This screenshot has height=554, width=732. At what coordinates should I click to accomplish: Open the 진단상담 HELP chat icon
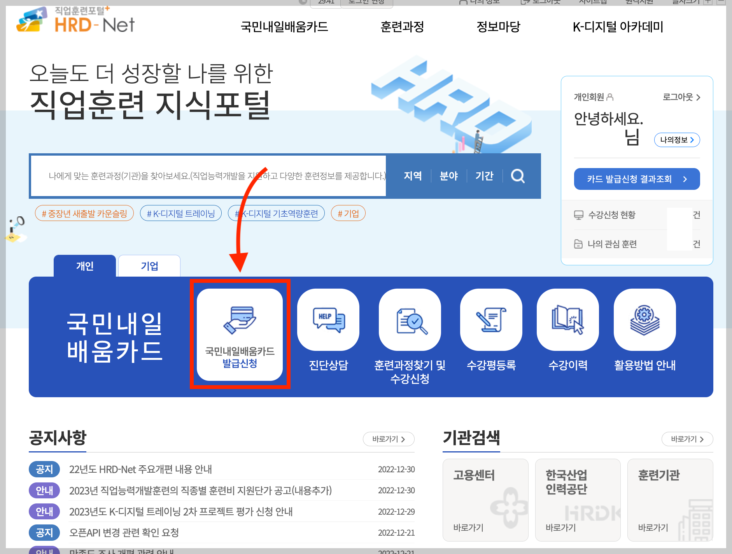coord(328,320)
